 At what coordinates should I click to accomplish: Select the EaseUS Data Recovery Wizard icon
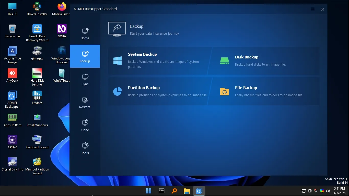pos(37,33)
